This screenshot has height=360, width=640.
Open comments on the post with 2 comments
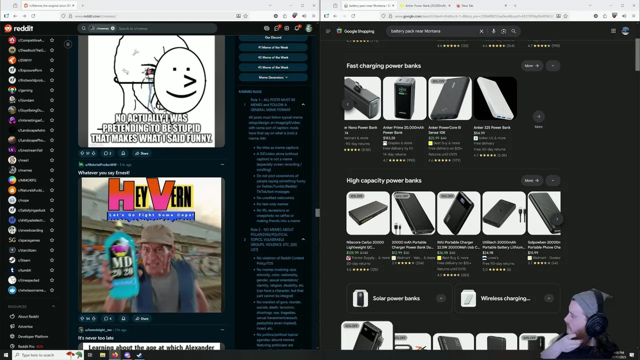107,153
